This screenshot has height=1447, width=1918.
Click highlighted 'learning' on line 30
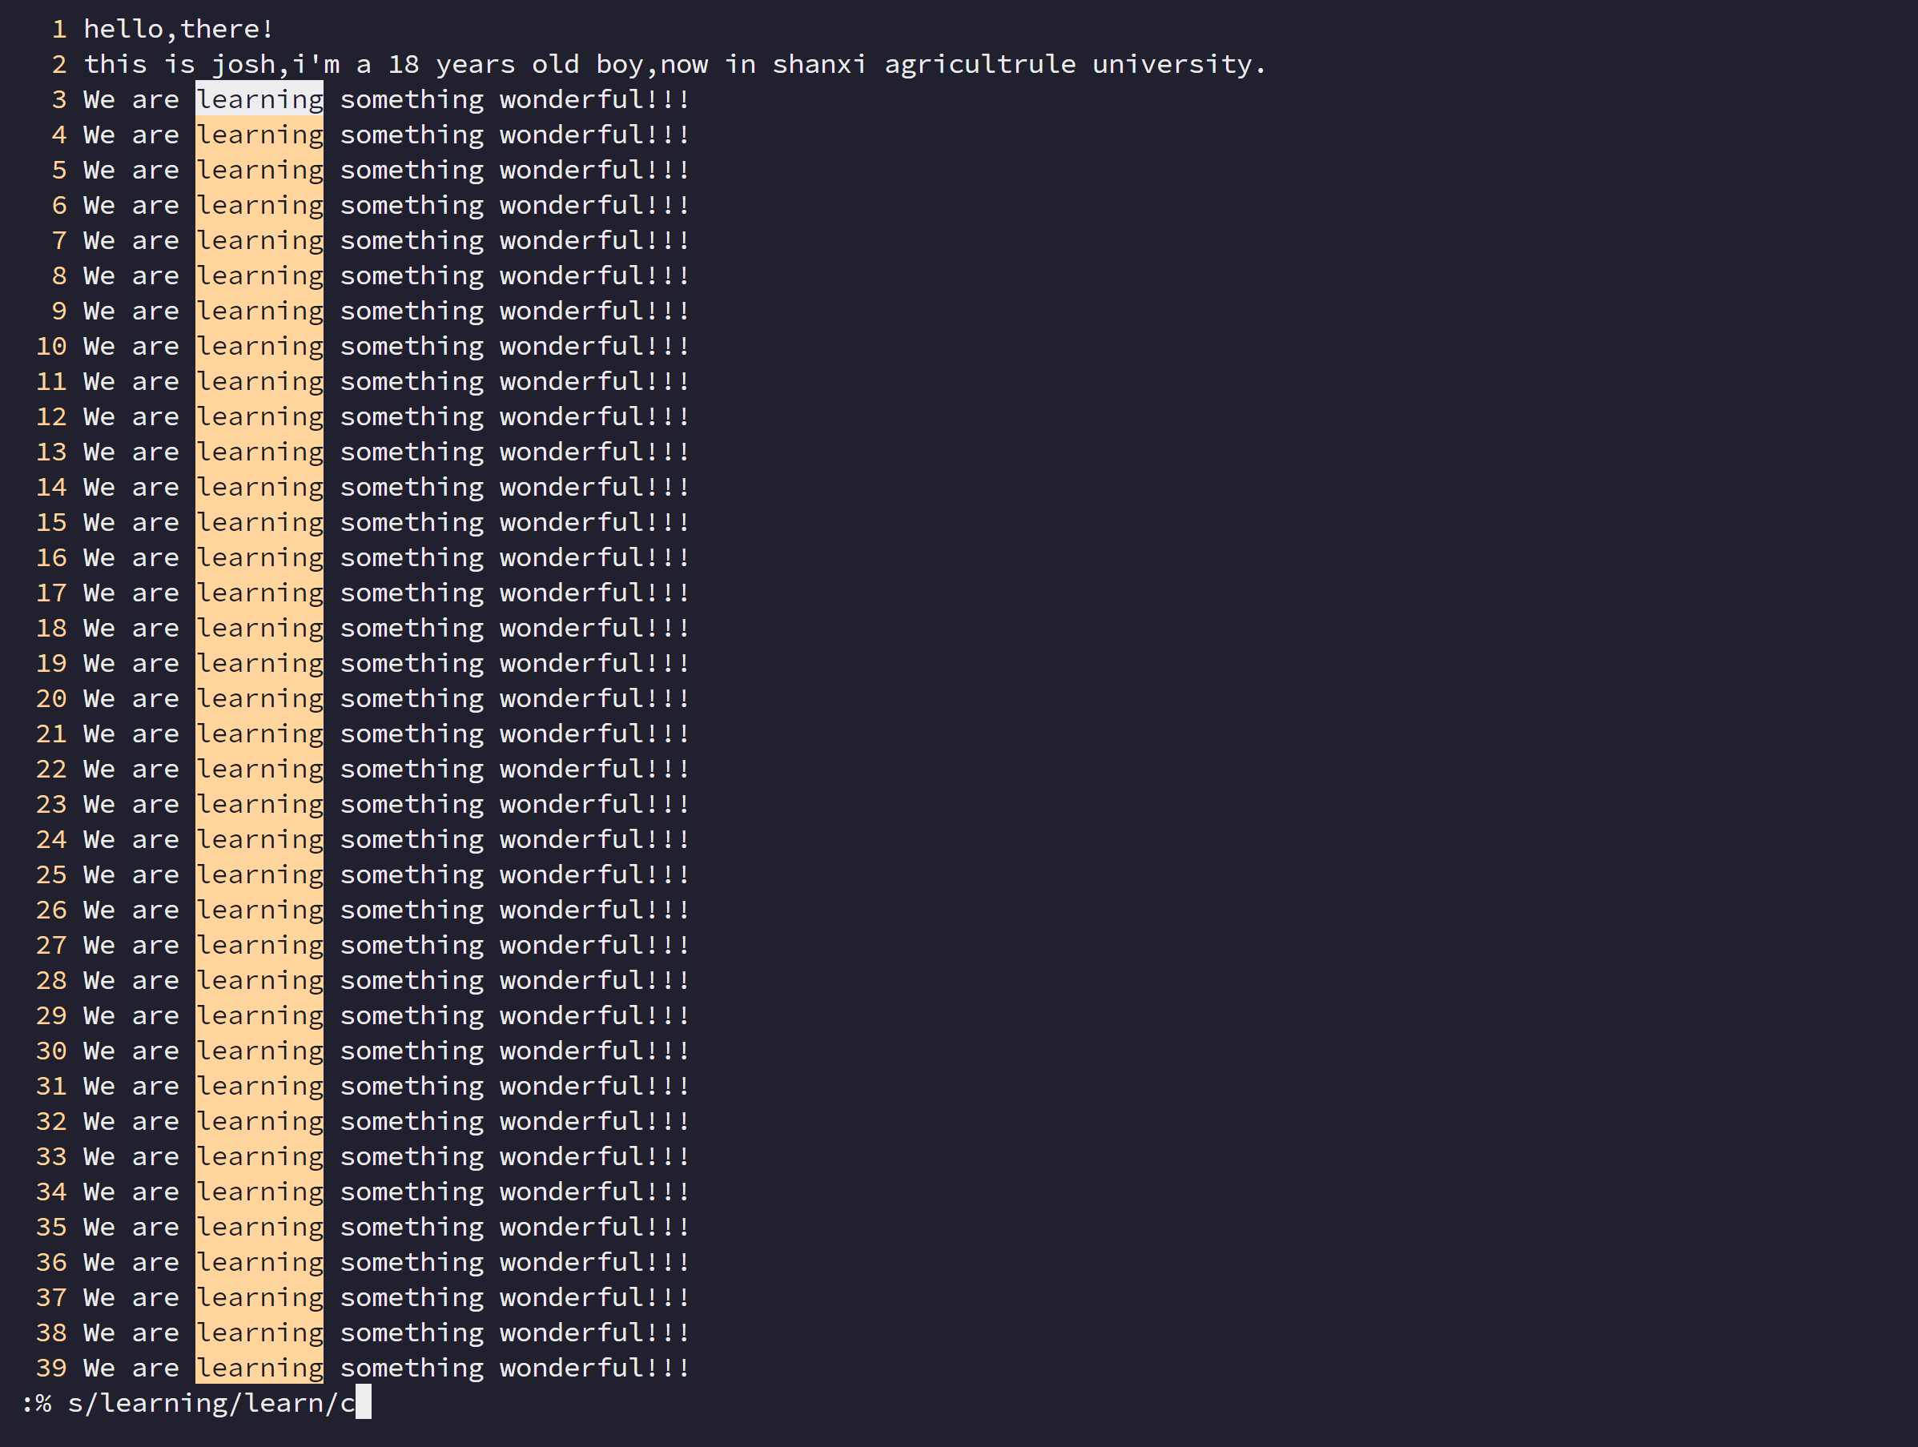pyautogui.click(x=259, y=1051)
